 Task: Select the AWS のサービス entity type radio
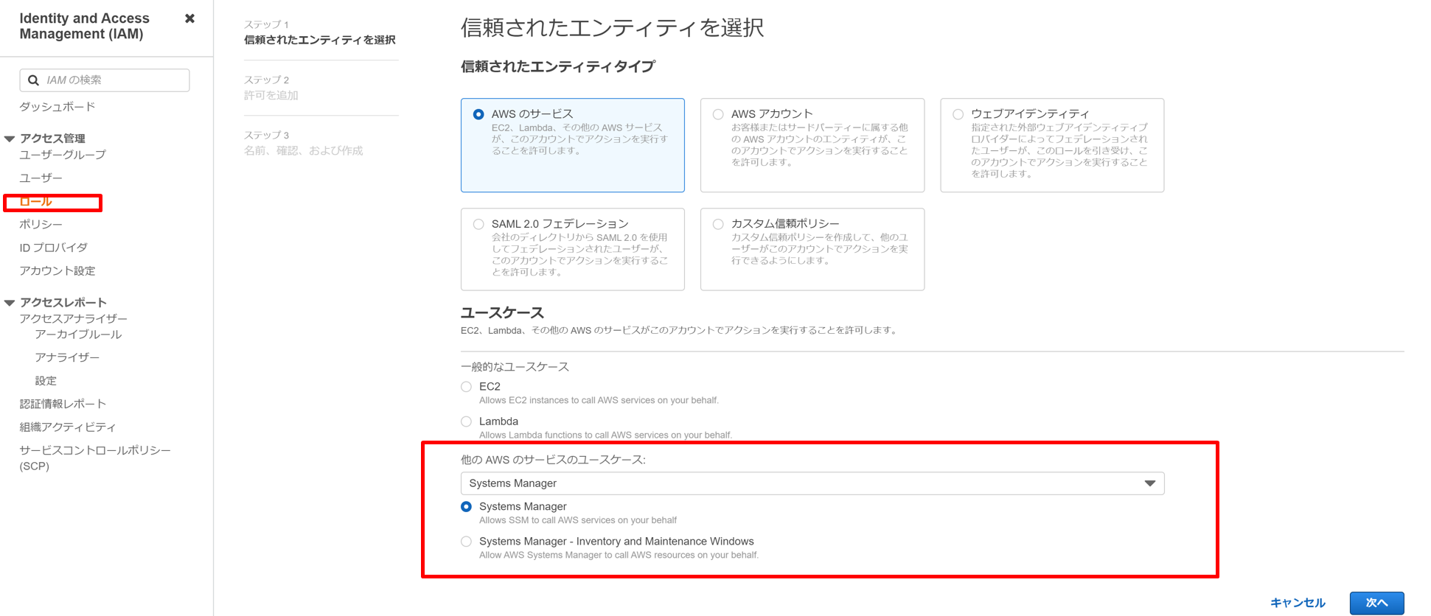478,114
